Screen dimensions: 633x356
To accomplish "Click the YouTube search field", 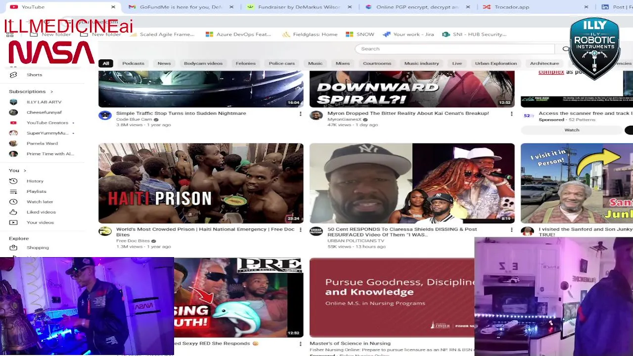I will click(x=455, y=49).
